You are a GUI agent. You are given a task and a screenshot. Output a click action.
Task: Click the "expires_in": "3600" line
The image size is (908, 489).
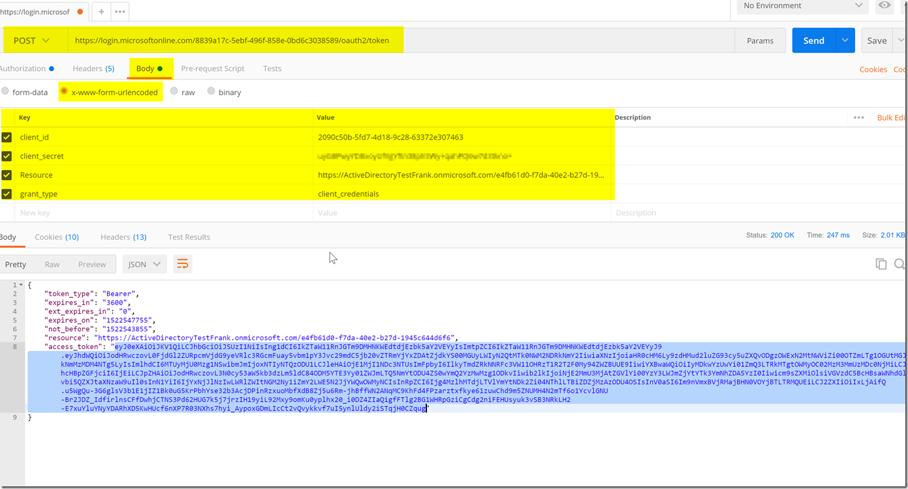(x=87, y=303)
